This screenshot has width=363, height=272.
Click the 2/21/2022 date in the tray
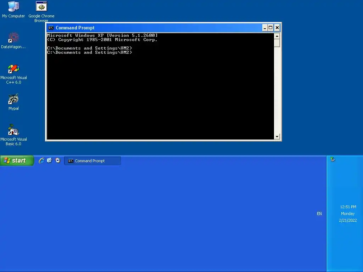click(x=348, y=220)
